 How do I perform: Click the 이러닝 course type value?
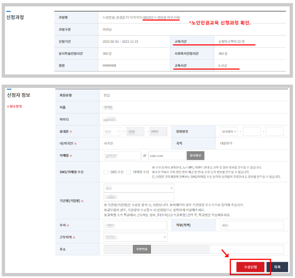point(107,30)
